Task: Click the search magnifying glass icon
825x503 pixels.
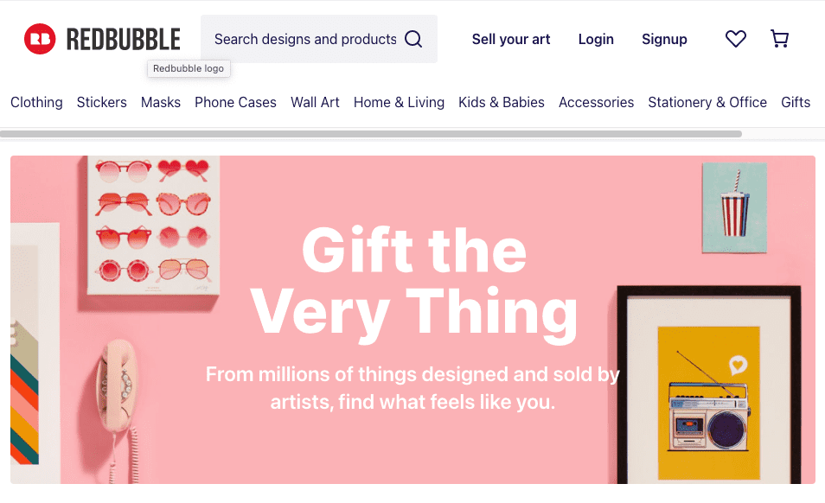Action: [413, 39]
